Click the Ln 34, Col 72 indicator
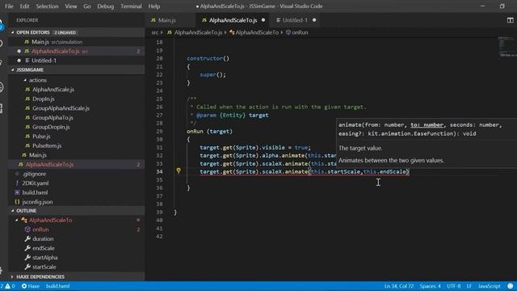This screenshot has width=517, height=291. (x=398, y=286)
